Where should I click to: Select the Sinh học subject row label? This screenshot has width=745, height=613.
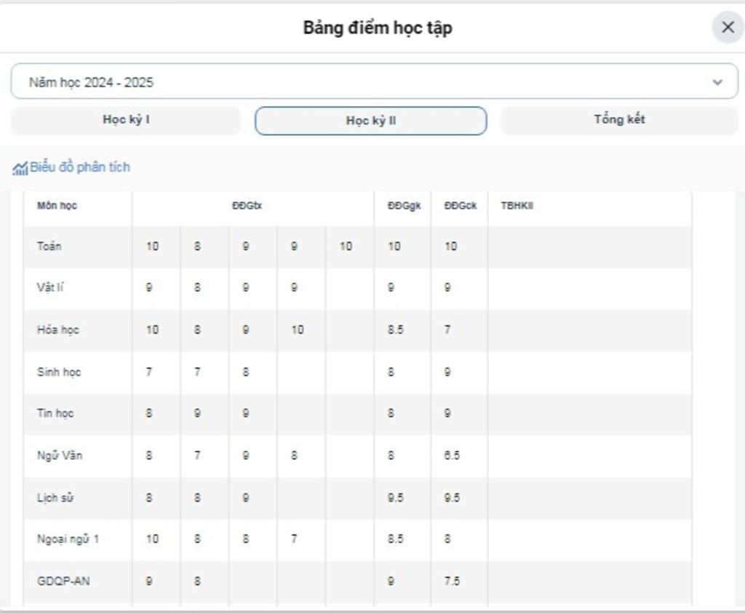pos(59,372)
